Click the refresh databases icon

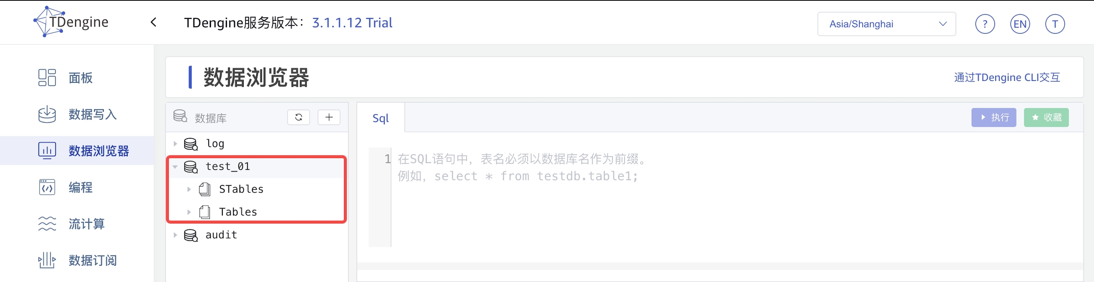coord(298,117)
